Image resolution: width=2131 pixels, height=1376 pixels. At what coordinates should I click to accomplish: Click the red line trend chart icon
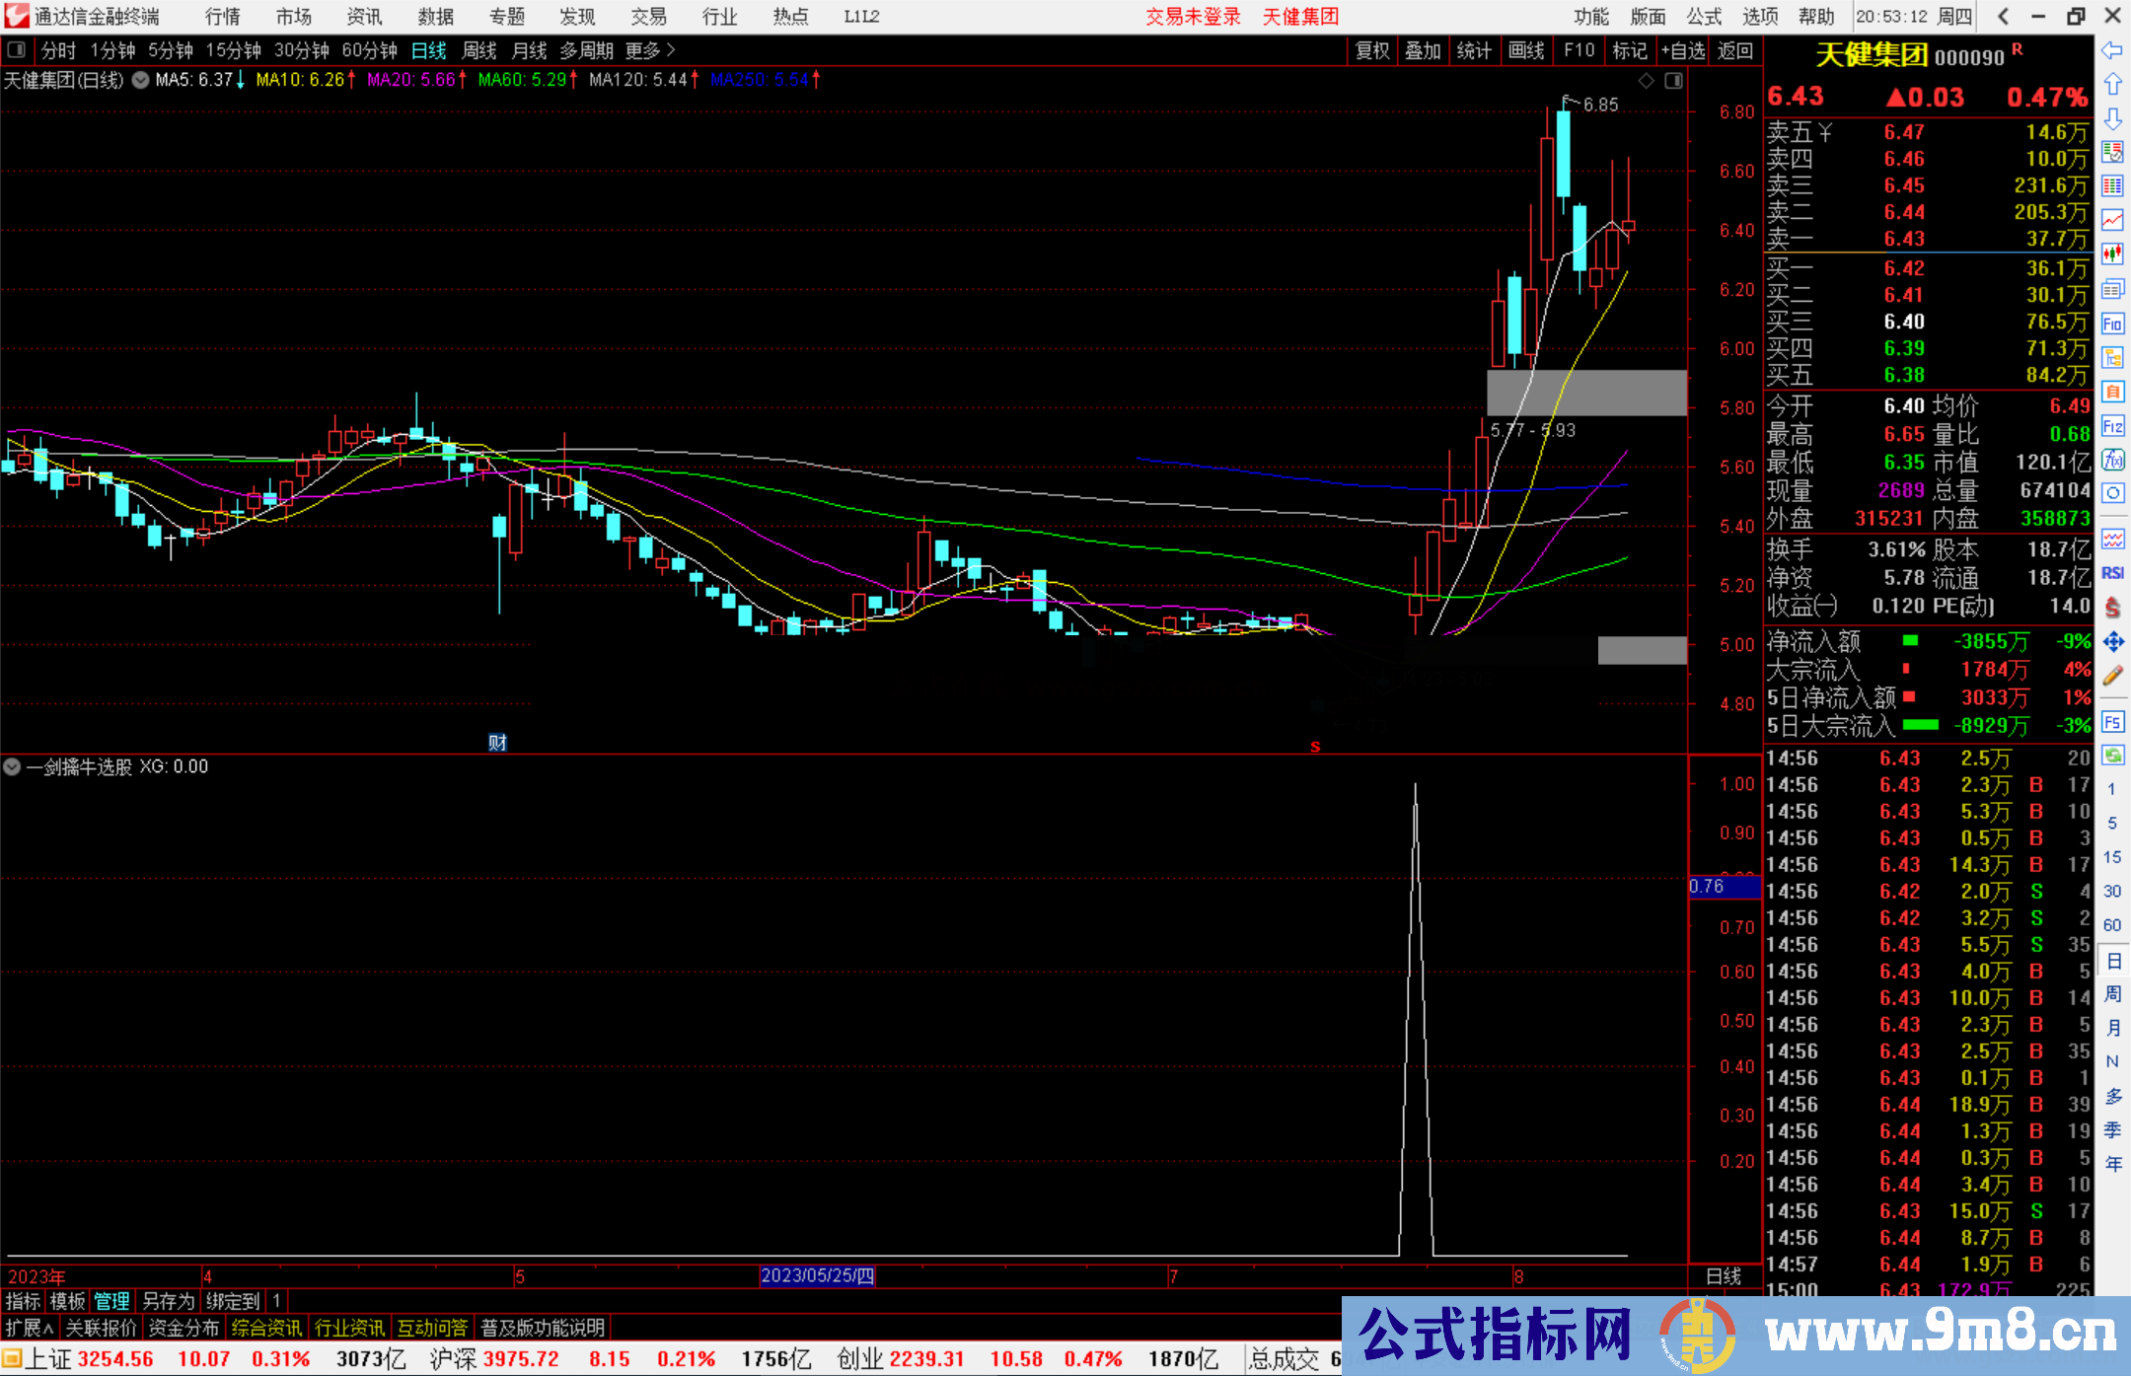click(2112, 220)
